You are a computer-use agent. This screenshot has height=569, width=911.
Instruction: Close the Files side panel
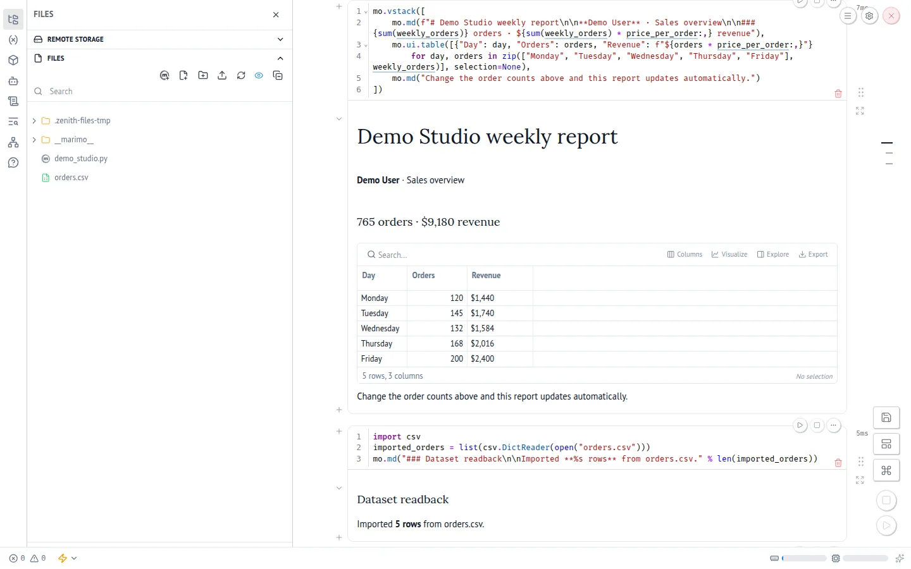click(276, 15)
